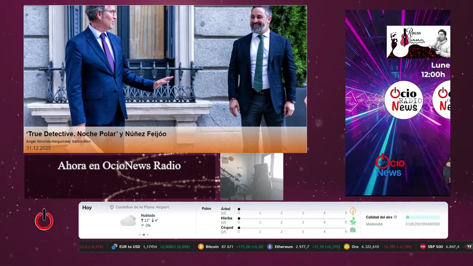Click the cloudy weather icon
Image resolution: width=473 pixels, height=266 pixels.
click(128, 221)
